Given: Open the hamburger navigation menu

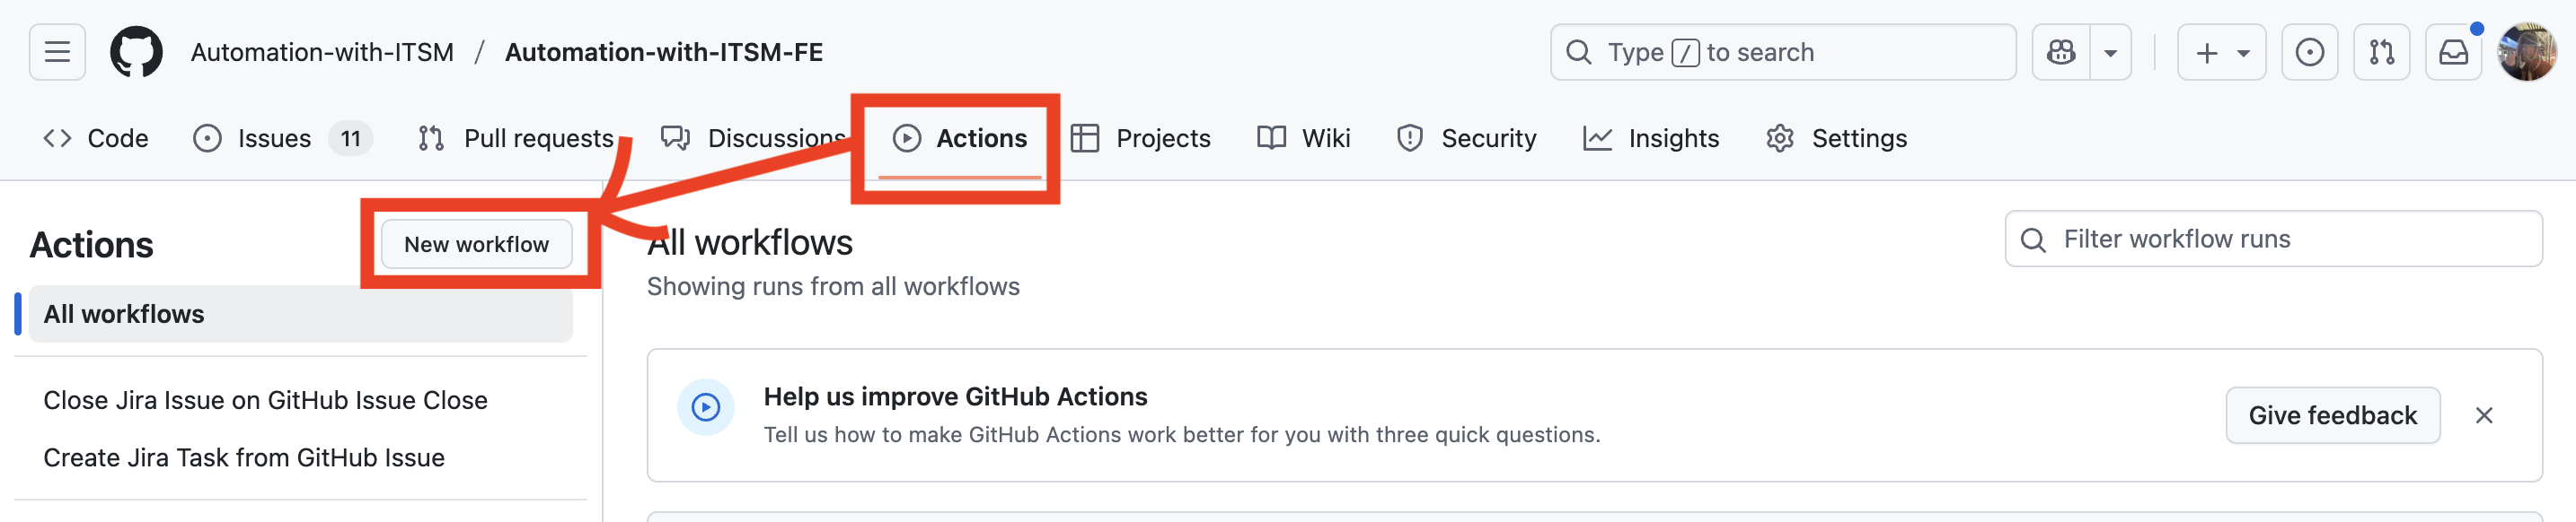Looking at the screenshot, I should point(57,52).
